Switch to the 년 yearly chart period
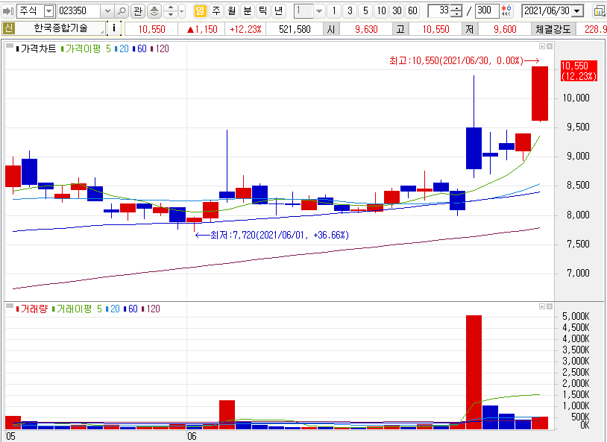This screenshot has width=607, height=442. click(x=278, y=11)
